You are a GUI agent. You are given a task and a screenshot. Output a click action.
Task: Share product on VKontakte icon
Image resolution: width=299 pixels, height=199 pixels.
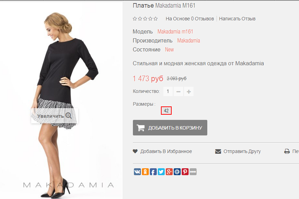pyautogui.click(x=137, y=172)
